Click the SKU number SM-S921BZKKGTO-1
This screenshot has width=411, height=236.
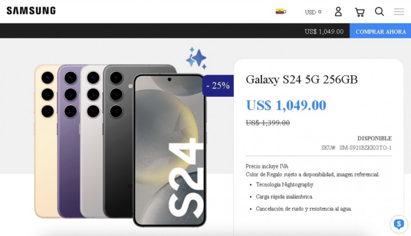365,148
